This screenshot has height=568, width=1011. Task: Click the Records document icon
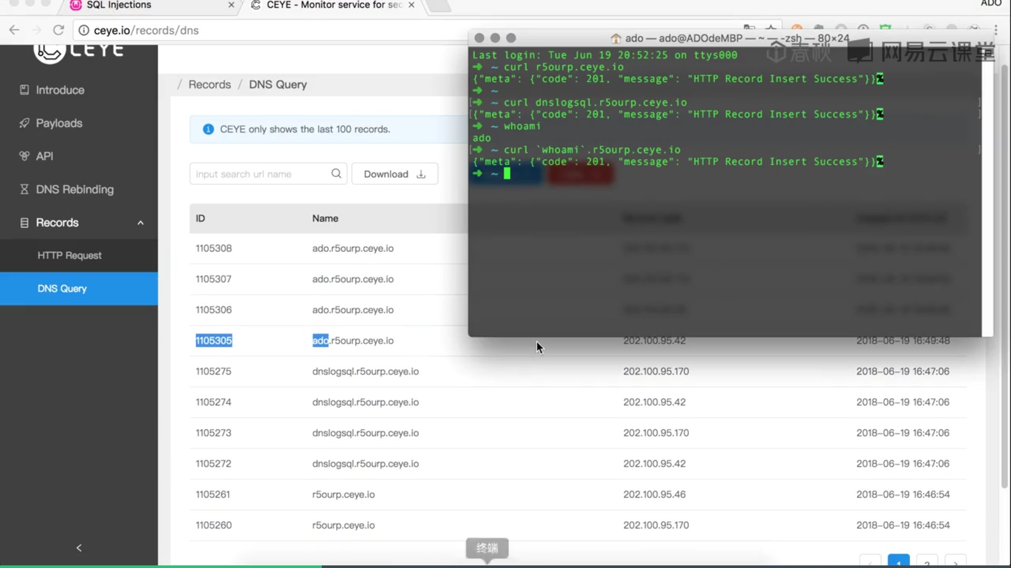[24, 222]
